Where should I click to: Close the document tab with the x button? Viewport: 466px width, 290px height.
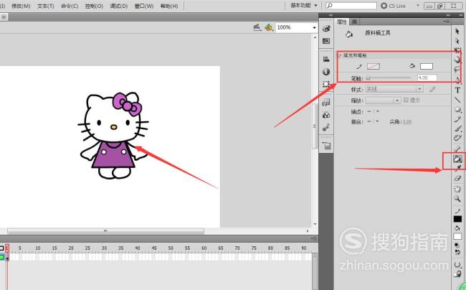tap(4, 17)
